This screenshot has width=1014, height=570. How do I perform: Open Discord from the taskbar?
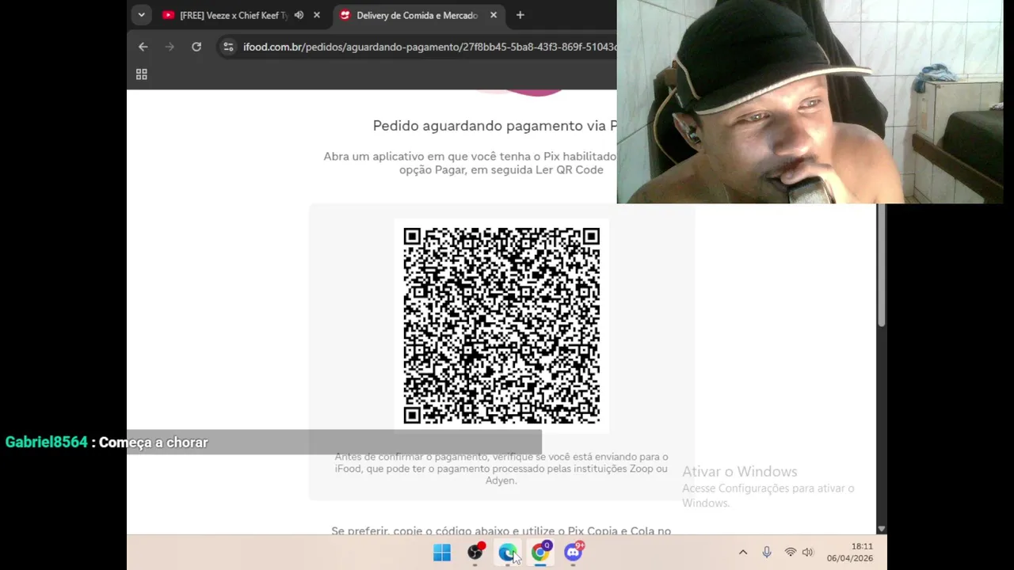click(x=574, y=553)
